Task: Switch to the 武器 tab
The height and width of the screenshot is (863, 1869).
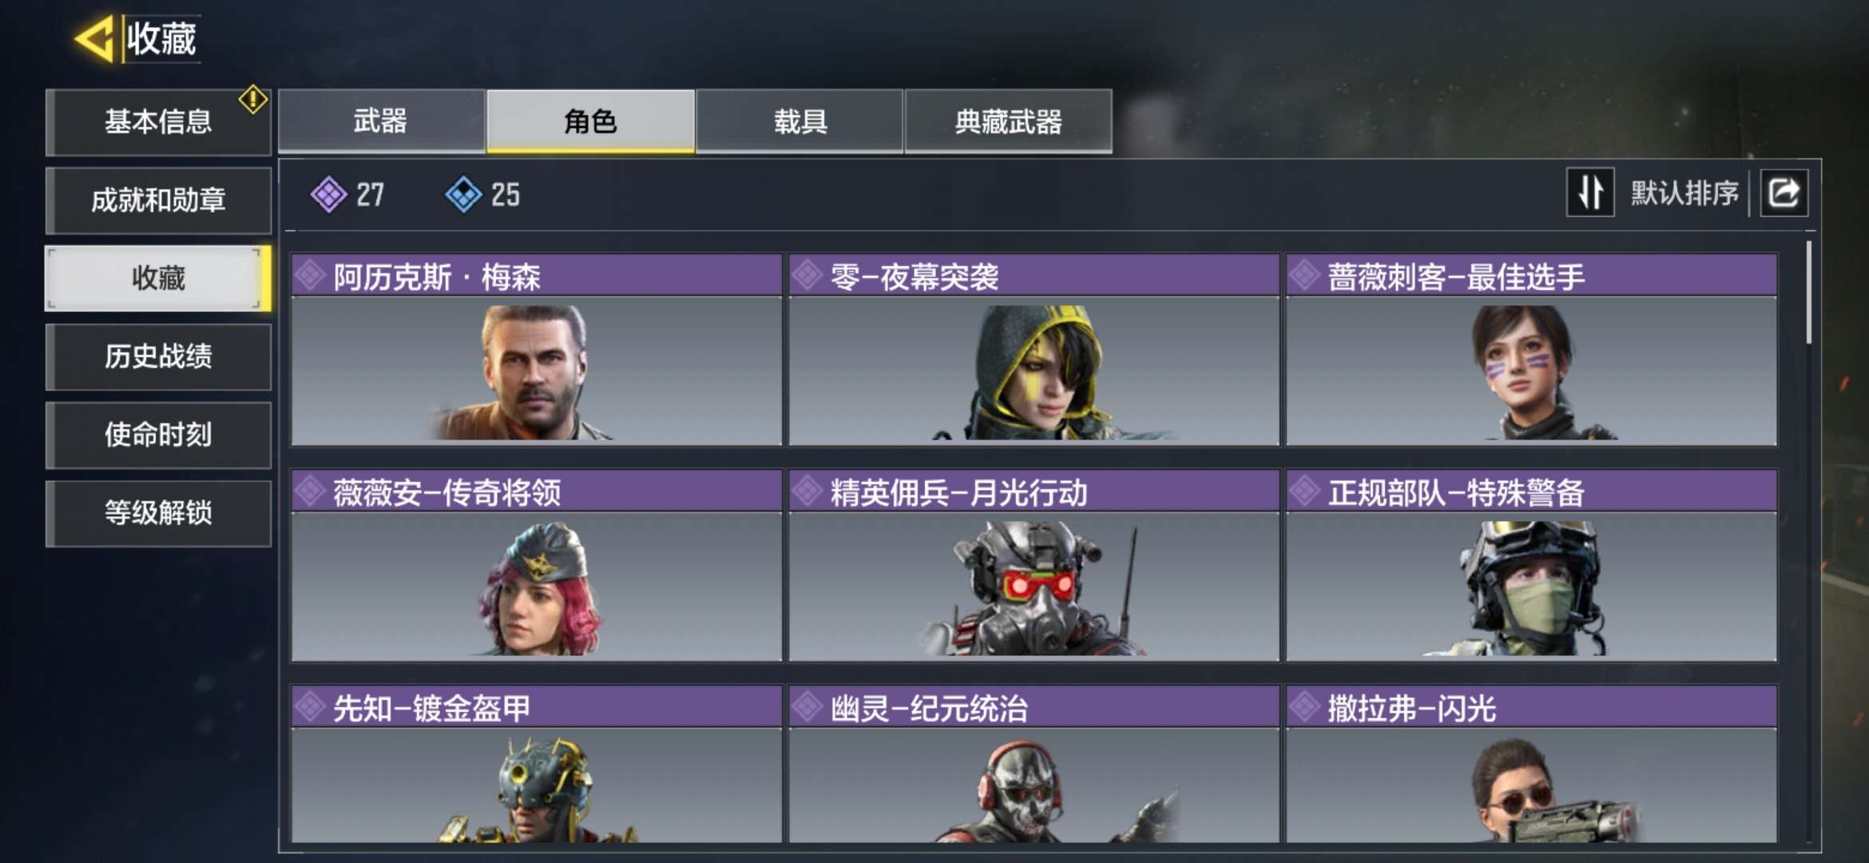Action: pyautogui.click(x=381, y=121)
